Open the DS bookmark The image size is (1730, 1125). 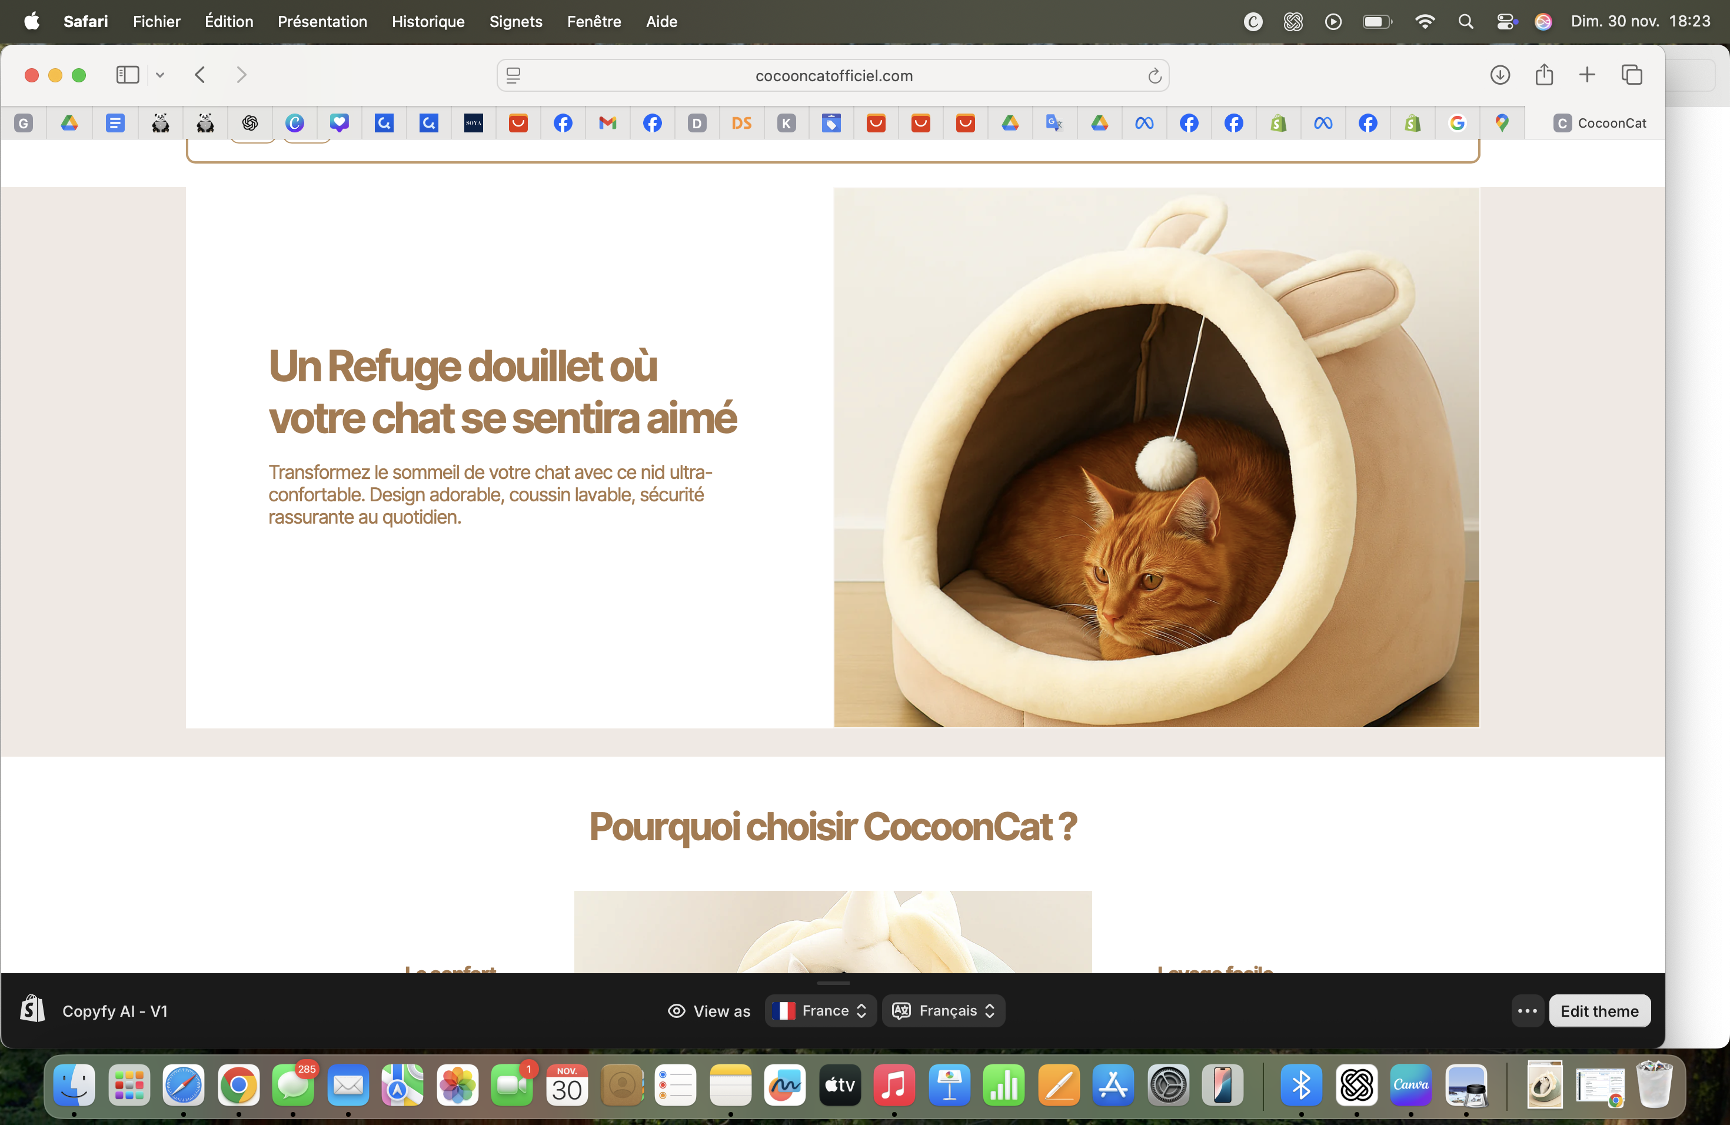tap(742, 124)
